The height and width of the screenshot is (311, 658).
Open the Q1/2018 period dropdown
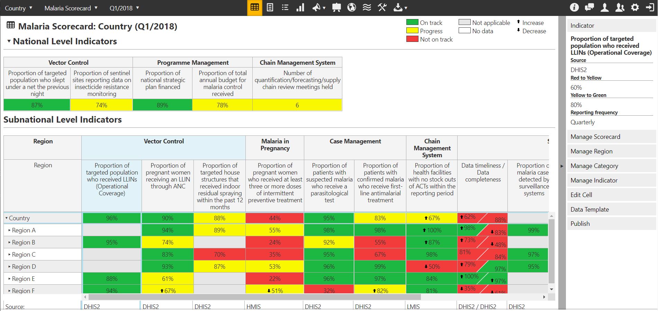click(124, 8)
